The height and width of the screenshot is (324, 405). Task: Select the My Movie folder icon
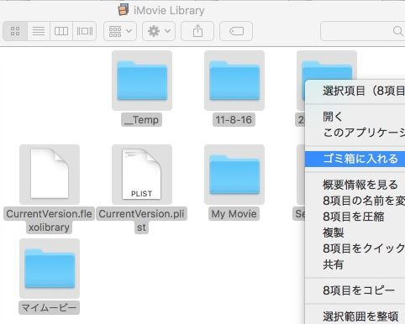[x=234, y=175]
